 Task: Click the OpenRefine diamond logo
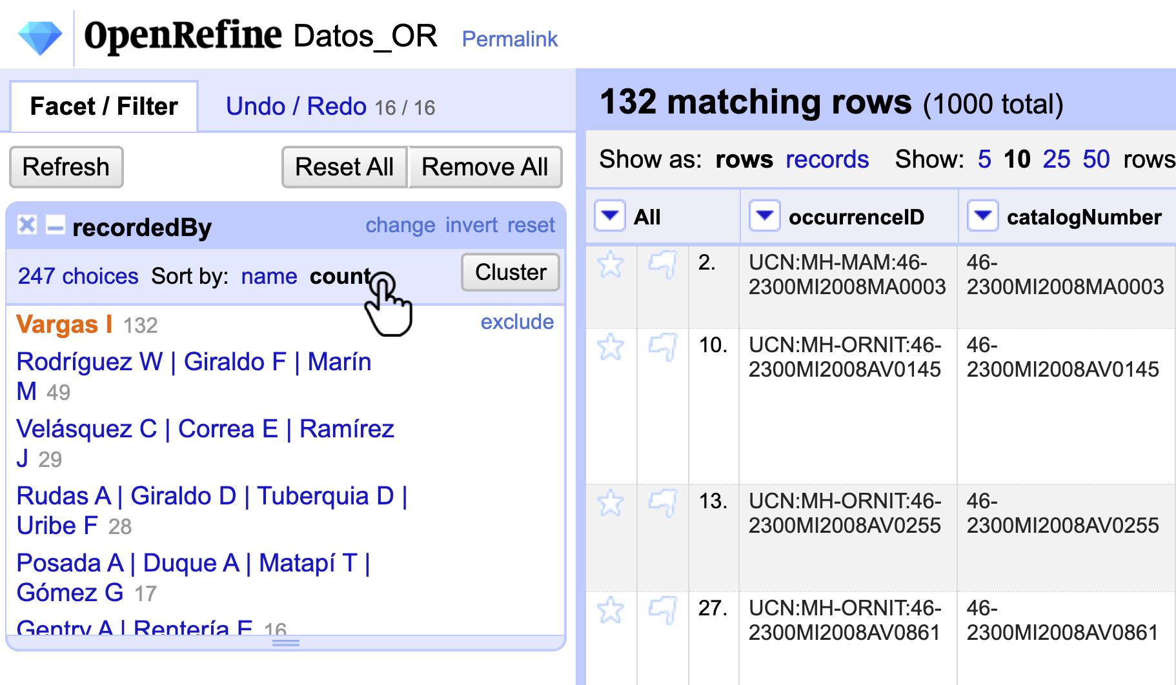(x=40, y=37)
